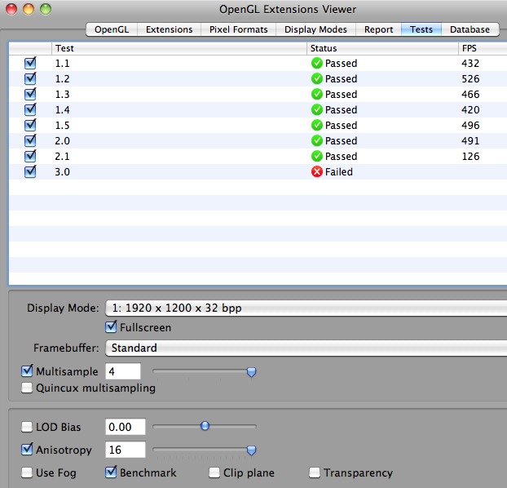Zoom the window with the green button
Image resolution: width=507 pixels, height=488 pixels.
46,9
